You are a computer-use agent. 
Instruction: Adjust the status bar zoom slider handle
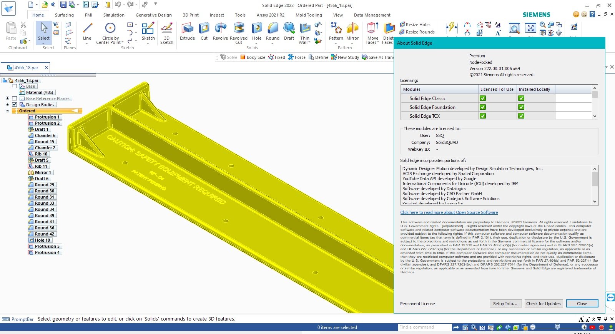(x=557, y=327)
